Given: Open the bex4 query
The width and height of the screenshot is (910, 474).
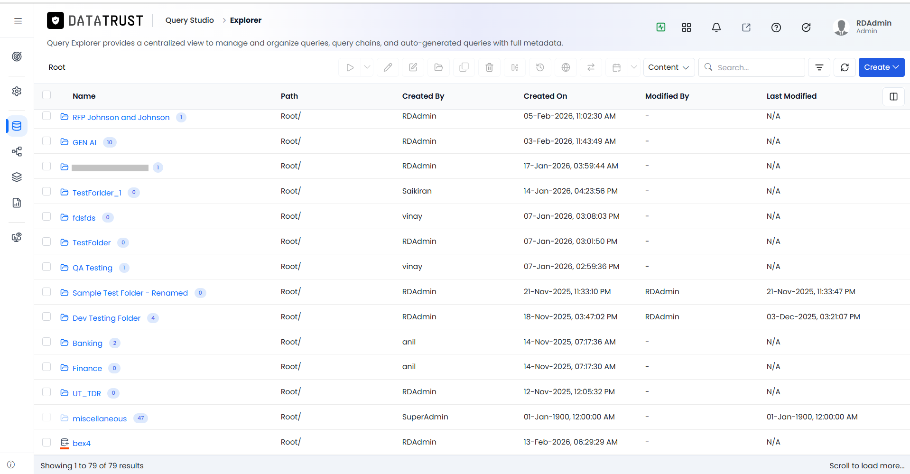Looking at the screenshot, I should tap(82, 444).
